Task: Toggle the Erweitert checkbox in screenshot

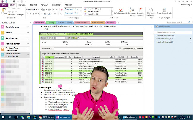Action: coord(135,48)
